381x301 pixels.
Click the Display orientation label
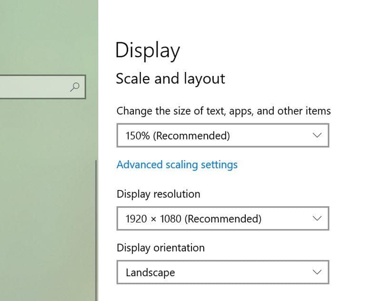pos(160,248)
